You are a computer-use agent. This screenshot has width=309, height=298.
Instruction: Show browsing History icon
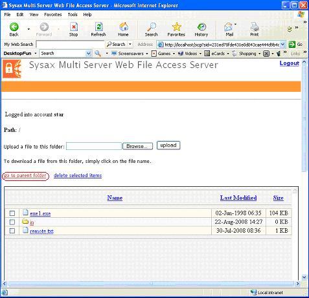click(x=201, y=27)
